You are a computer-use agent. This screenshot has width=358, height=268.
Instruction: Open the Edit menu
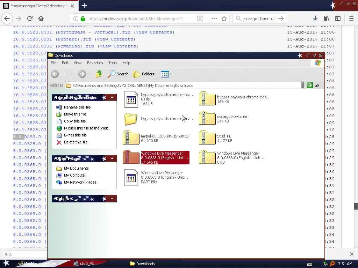click(65, 63)
